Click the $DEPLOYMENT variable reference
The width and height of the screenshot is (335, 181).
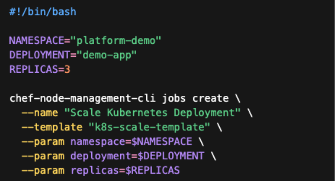coord(171,156)
